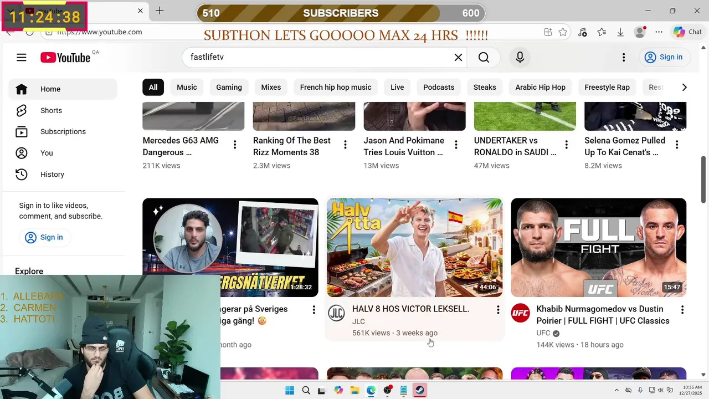Select the Gaming filter chip
Image resolution: width=709 pixels, height=399 pixels.
[229, 87]
